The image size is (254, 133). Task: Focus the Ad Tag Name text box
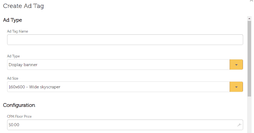pos(125,40)
